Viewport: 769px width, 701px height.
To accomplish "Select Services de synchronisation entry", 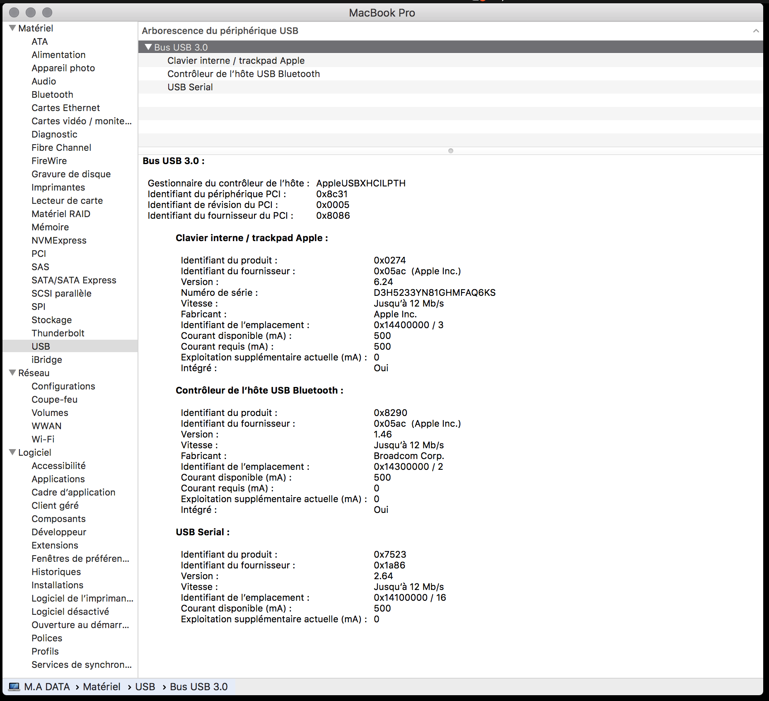I will click(x=82, y=665).
